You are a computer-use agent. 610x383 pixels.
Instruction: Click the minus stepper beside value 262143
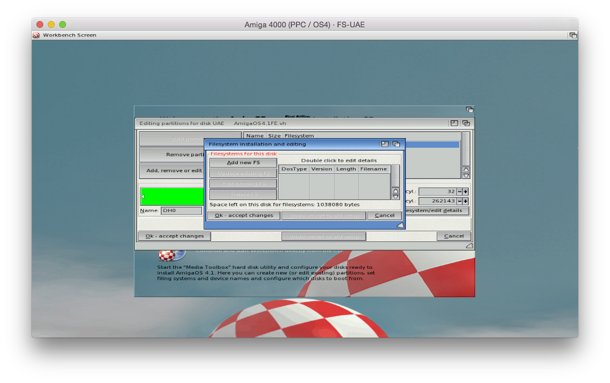pyautogui.click(x=459, y=201)
